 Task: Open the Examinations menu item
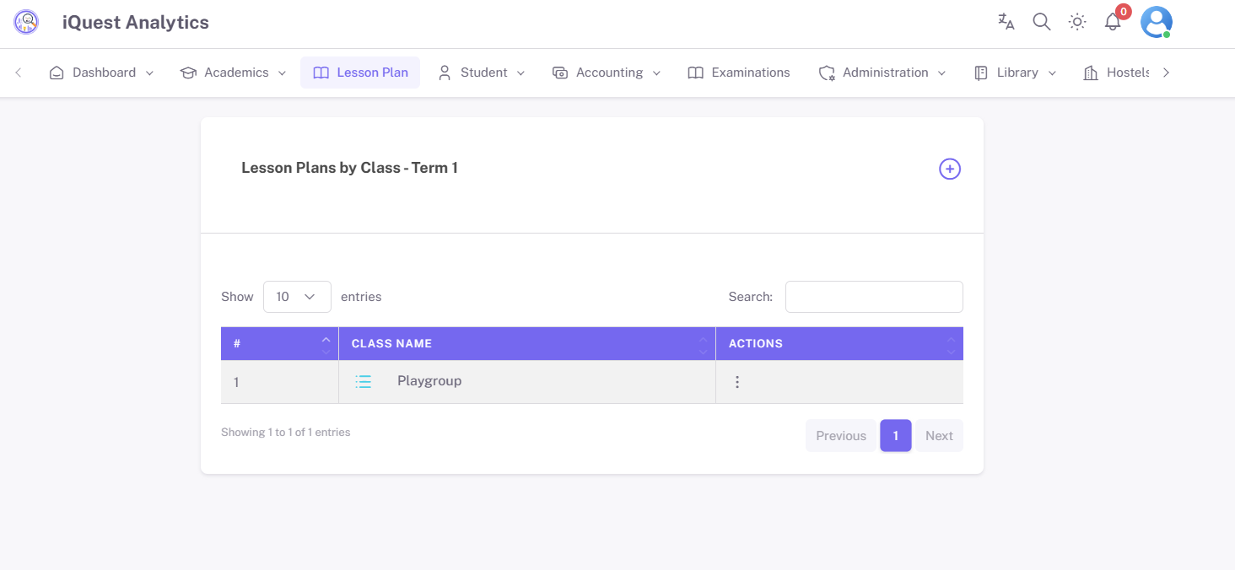(739, 73)
